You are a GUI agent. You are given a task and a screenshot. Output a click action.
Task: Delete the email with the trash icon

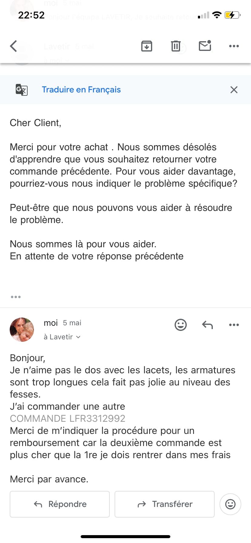pyautogui.click(x=176, y=46)
